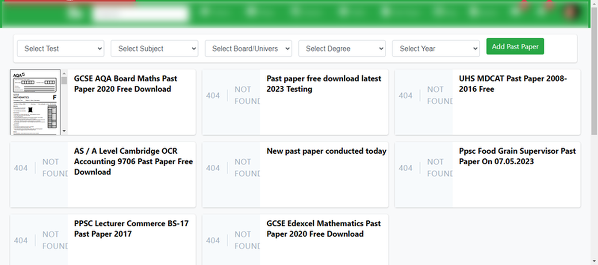This screenshot has height=265, width=598.
Task: Click the page scrollbar down arrow
Action: pos(594,261)
